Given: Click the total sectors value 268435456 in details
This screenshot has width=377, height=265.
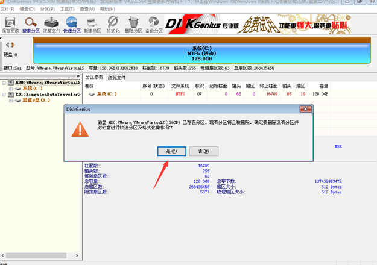Looking at the screenshot, I should tap(199, 187).
